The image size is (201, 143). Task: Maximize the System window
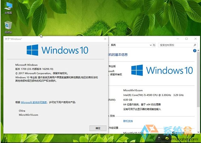click(187, 39)
